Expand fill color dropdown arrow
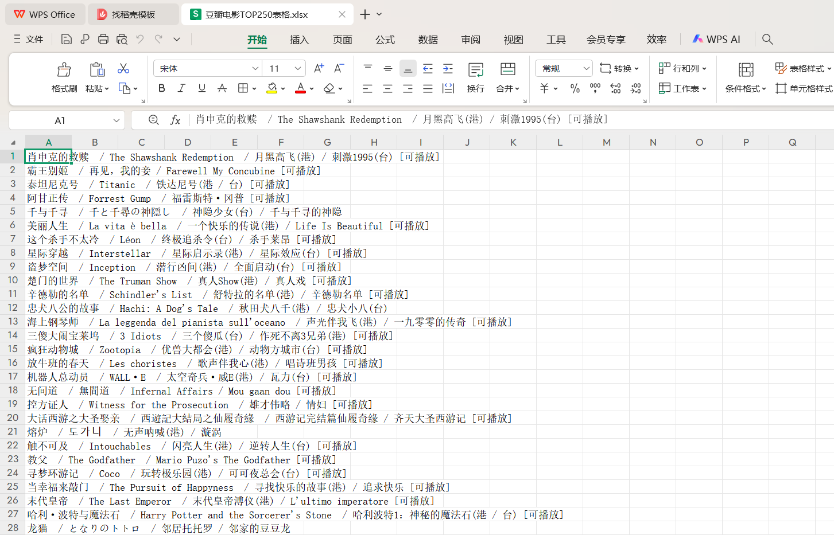 pos(283,89)
